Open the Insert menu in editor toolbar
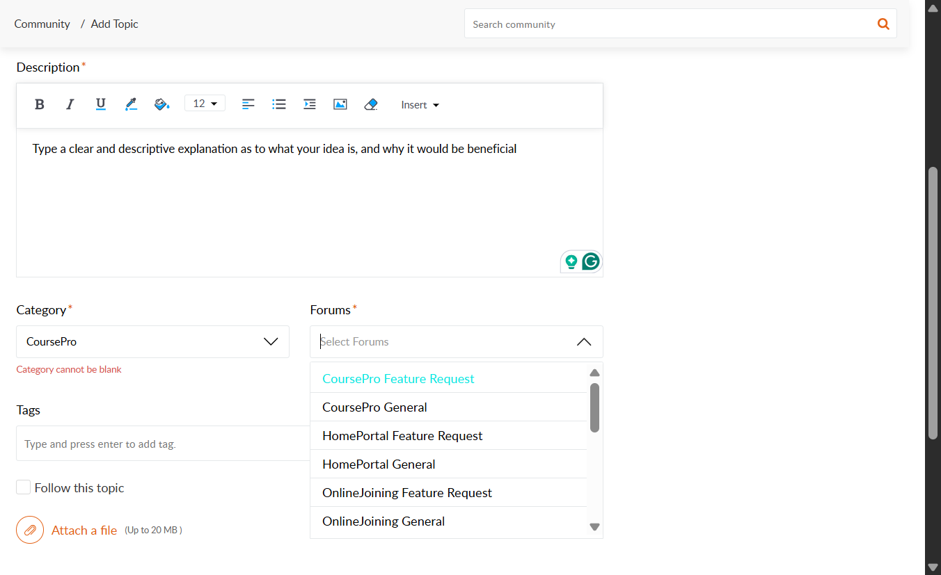This screenshot has width=941, height=575. click(420, 105)
